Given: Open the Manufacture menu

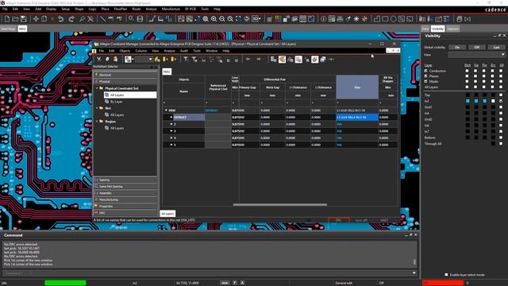Looking at the screenshot, I should click(x=171, y=9).
